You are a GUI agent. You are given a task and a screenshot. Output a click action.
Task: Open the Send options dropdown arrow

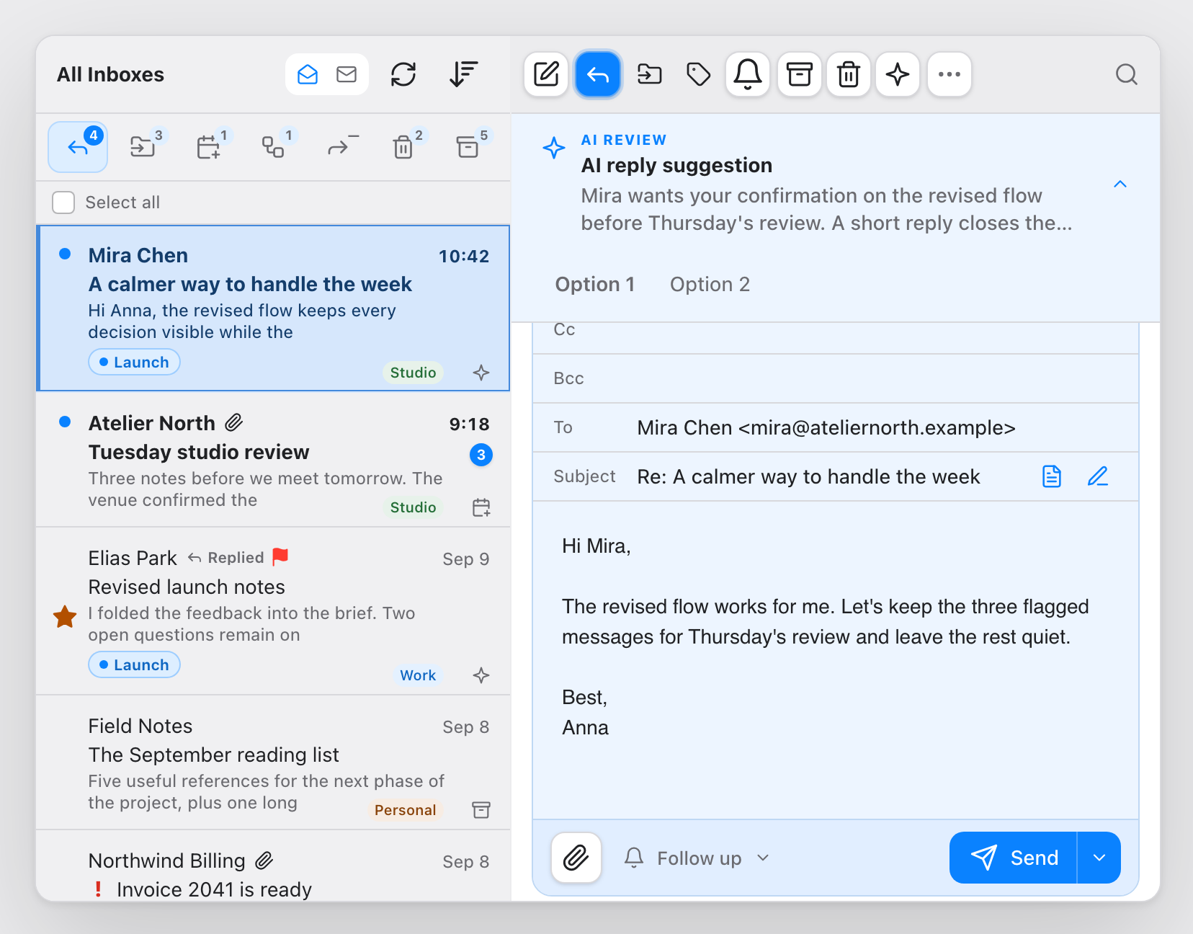point(1099,858)
